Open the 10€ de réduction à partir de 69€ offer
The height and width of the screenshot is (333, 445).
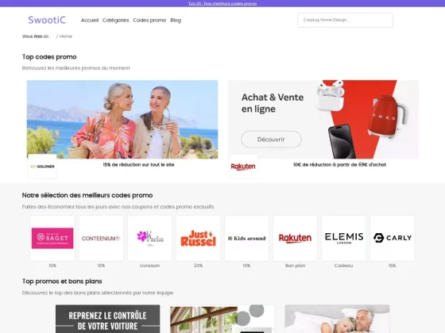pos(340,165)
